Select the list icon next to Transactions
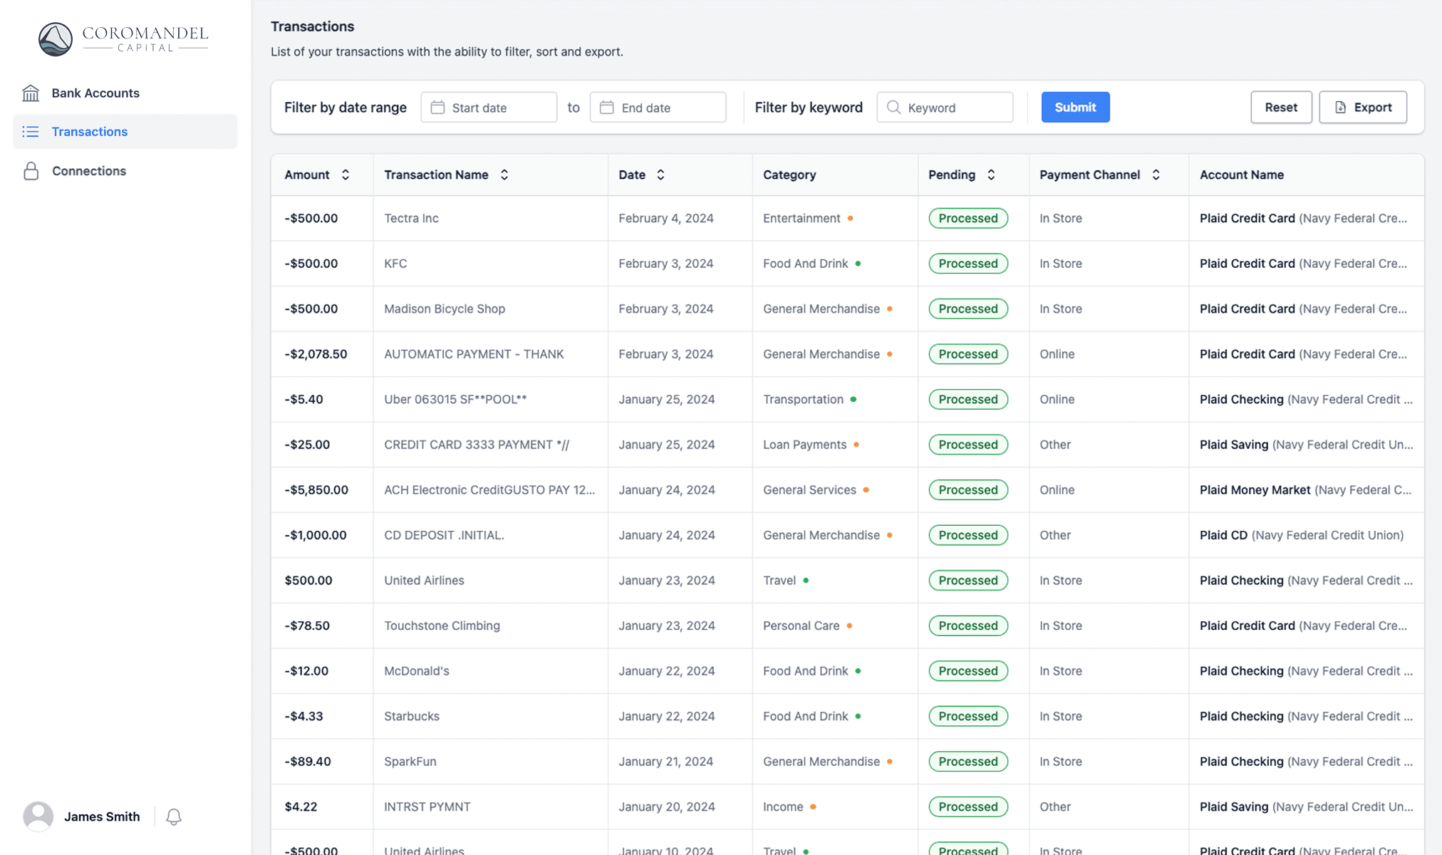 click(x=31, y=131)
